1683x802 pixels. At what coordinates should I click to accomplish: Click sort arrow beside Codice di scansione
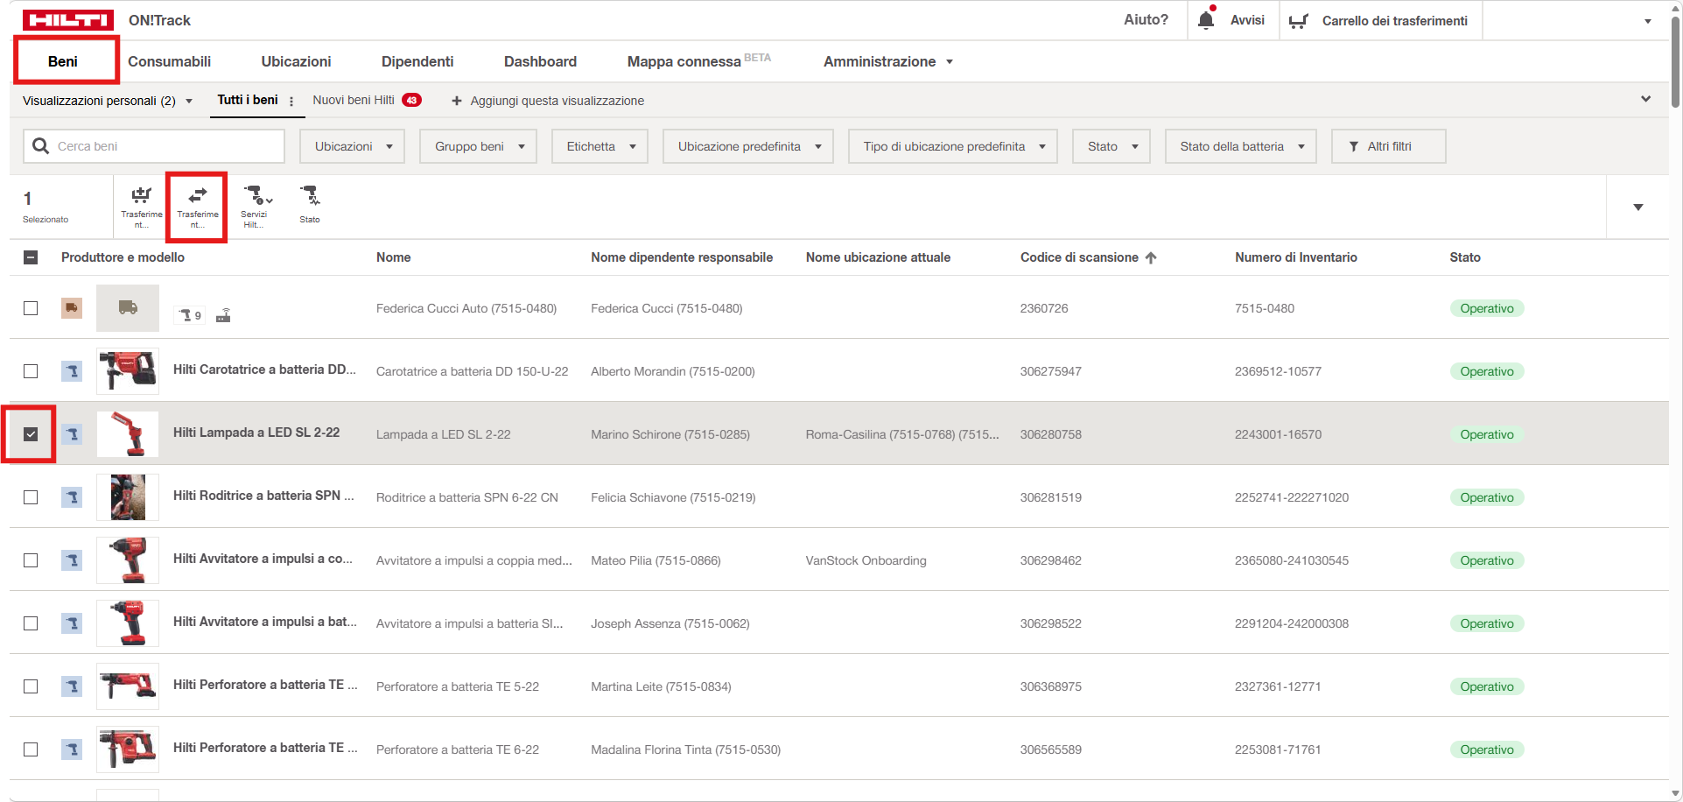tap(1151, 257)
